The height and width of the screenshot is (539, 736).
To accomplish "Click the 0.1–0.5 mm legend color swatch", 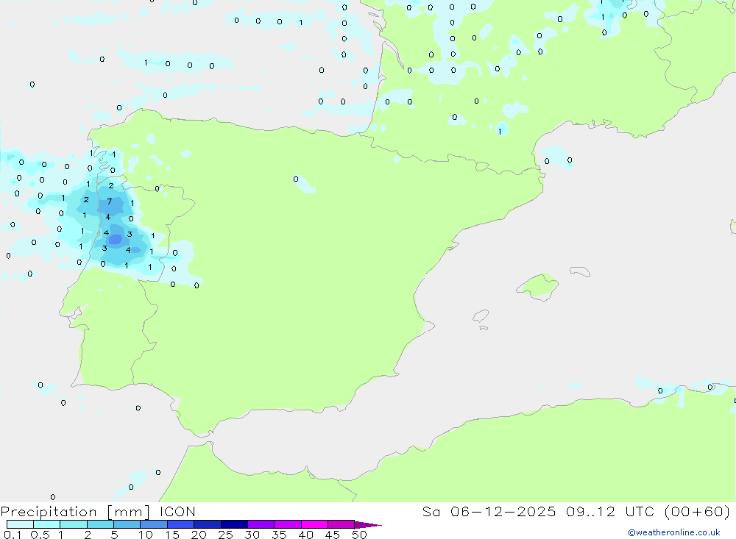I will pos(20,524).
